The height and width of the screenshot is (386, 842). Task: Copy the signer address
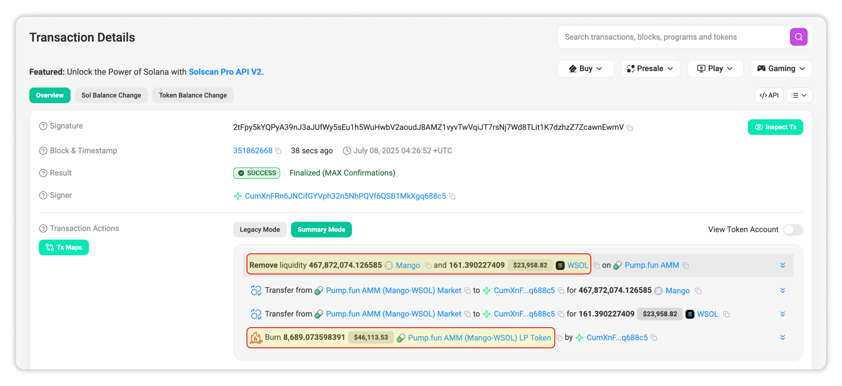[452, 196]
